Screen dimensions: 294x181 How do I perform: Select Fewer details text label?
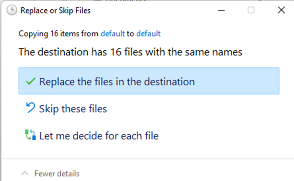point(57,174)
